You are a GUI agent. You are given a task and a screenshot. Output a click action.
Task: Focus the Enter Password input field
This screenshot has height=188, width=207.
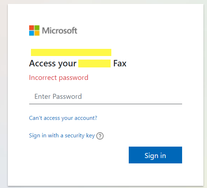(106, 96)
